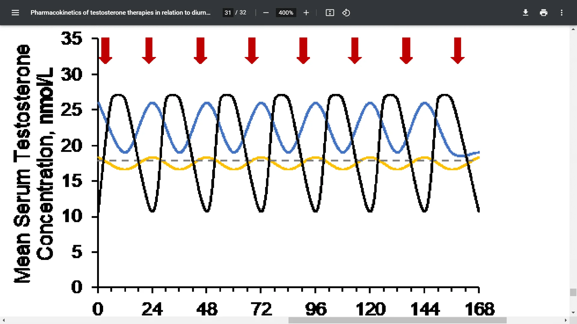577x324 pixels.
Task: Click the vertical scrollbar down arrow
Action: click(573, 313)
